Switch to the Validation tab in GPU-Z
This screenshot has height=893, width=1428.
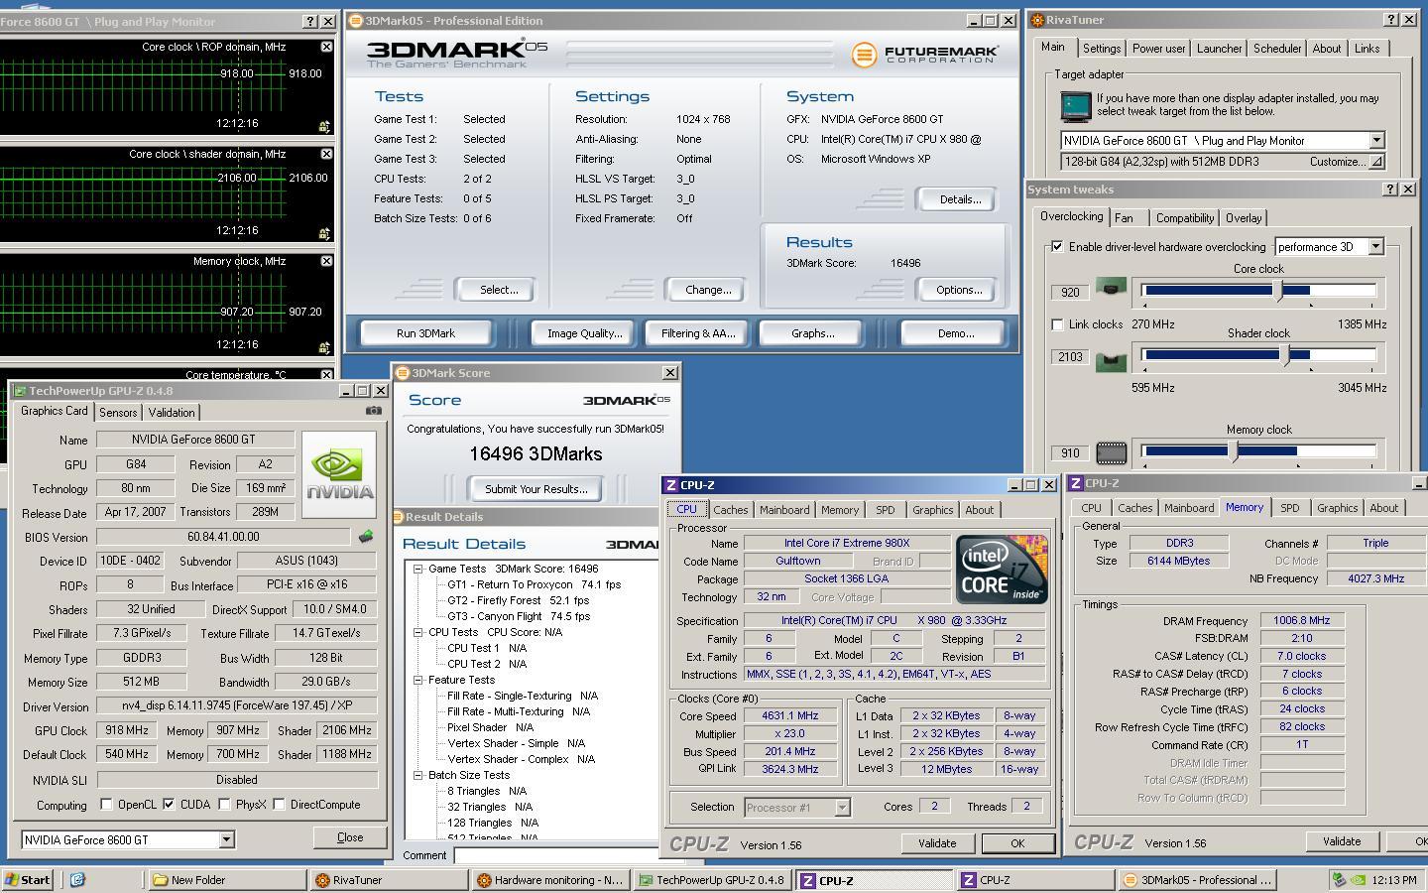[172, 413]
